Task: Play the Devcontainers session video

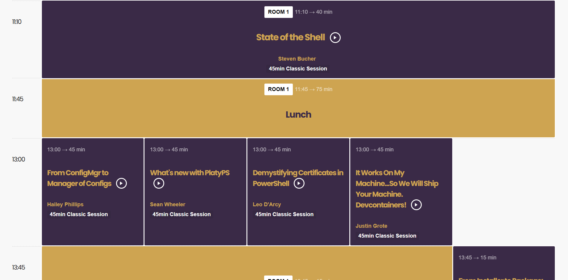Action: point(416,205)
